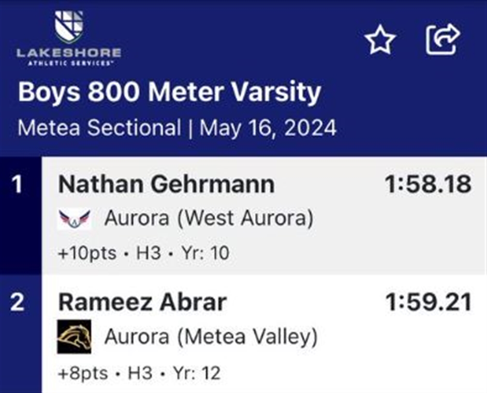Click the Lakeshore Athletic Services logo
Viewport: 487px width, 393px height.
point(69,38)
